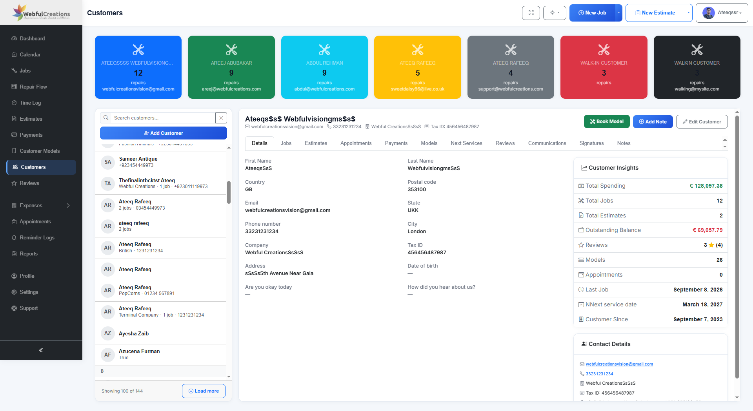Click the Edit Customer button
Viewport: 753px width, 411px height.
pyautogui.click(x=702, y=121)
